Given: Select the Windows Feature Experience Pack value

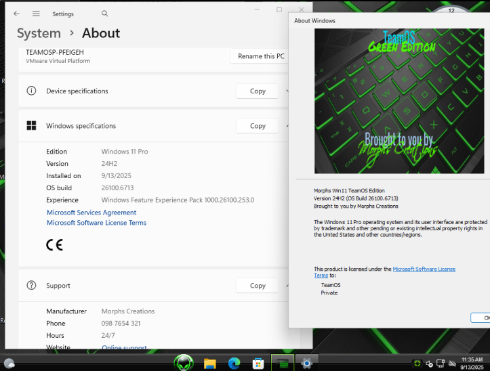Looking at the screenshot, I should tap(178, 200).
